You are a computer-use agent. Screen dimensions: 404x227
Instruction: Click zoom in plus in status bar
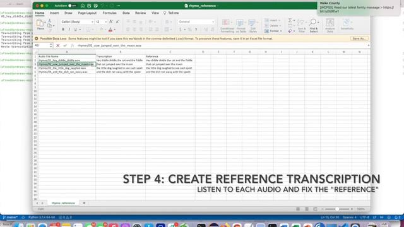pyautogui.click(x=352, y=209)
